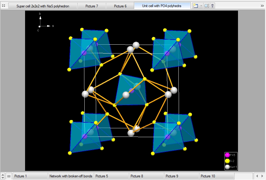This screenshot has height=180, width=266.
Task: Click the grip icon left of top tabs
Action: [x=4, y=6]
